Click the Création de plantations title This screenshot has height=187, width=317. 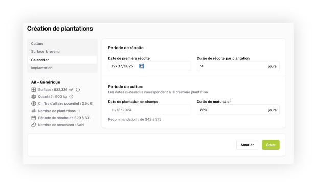[x=60, y=29]
